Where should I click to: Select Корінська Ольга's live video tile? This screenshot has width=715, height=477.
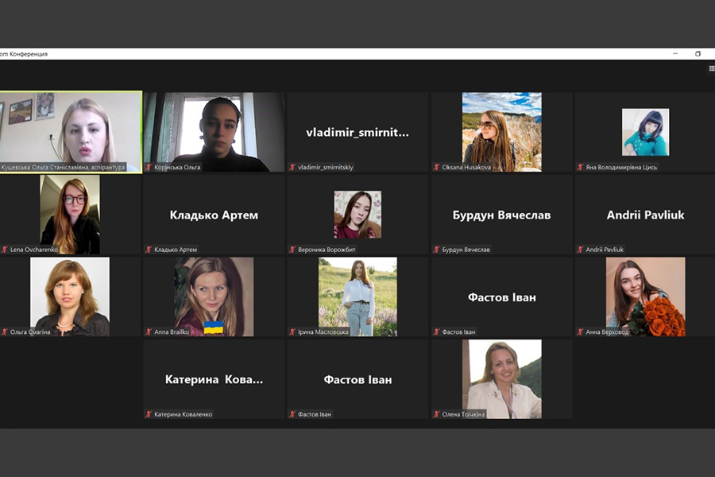pos(214,132)
